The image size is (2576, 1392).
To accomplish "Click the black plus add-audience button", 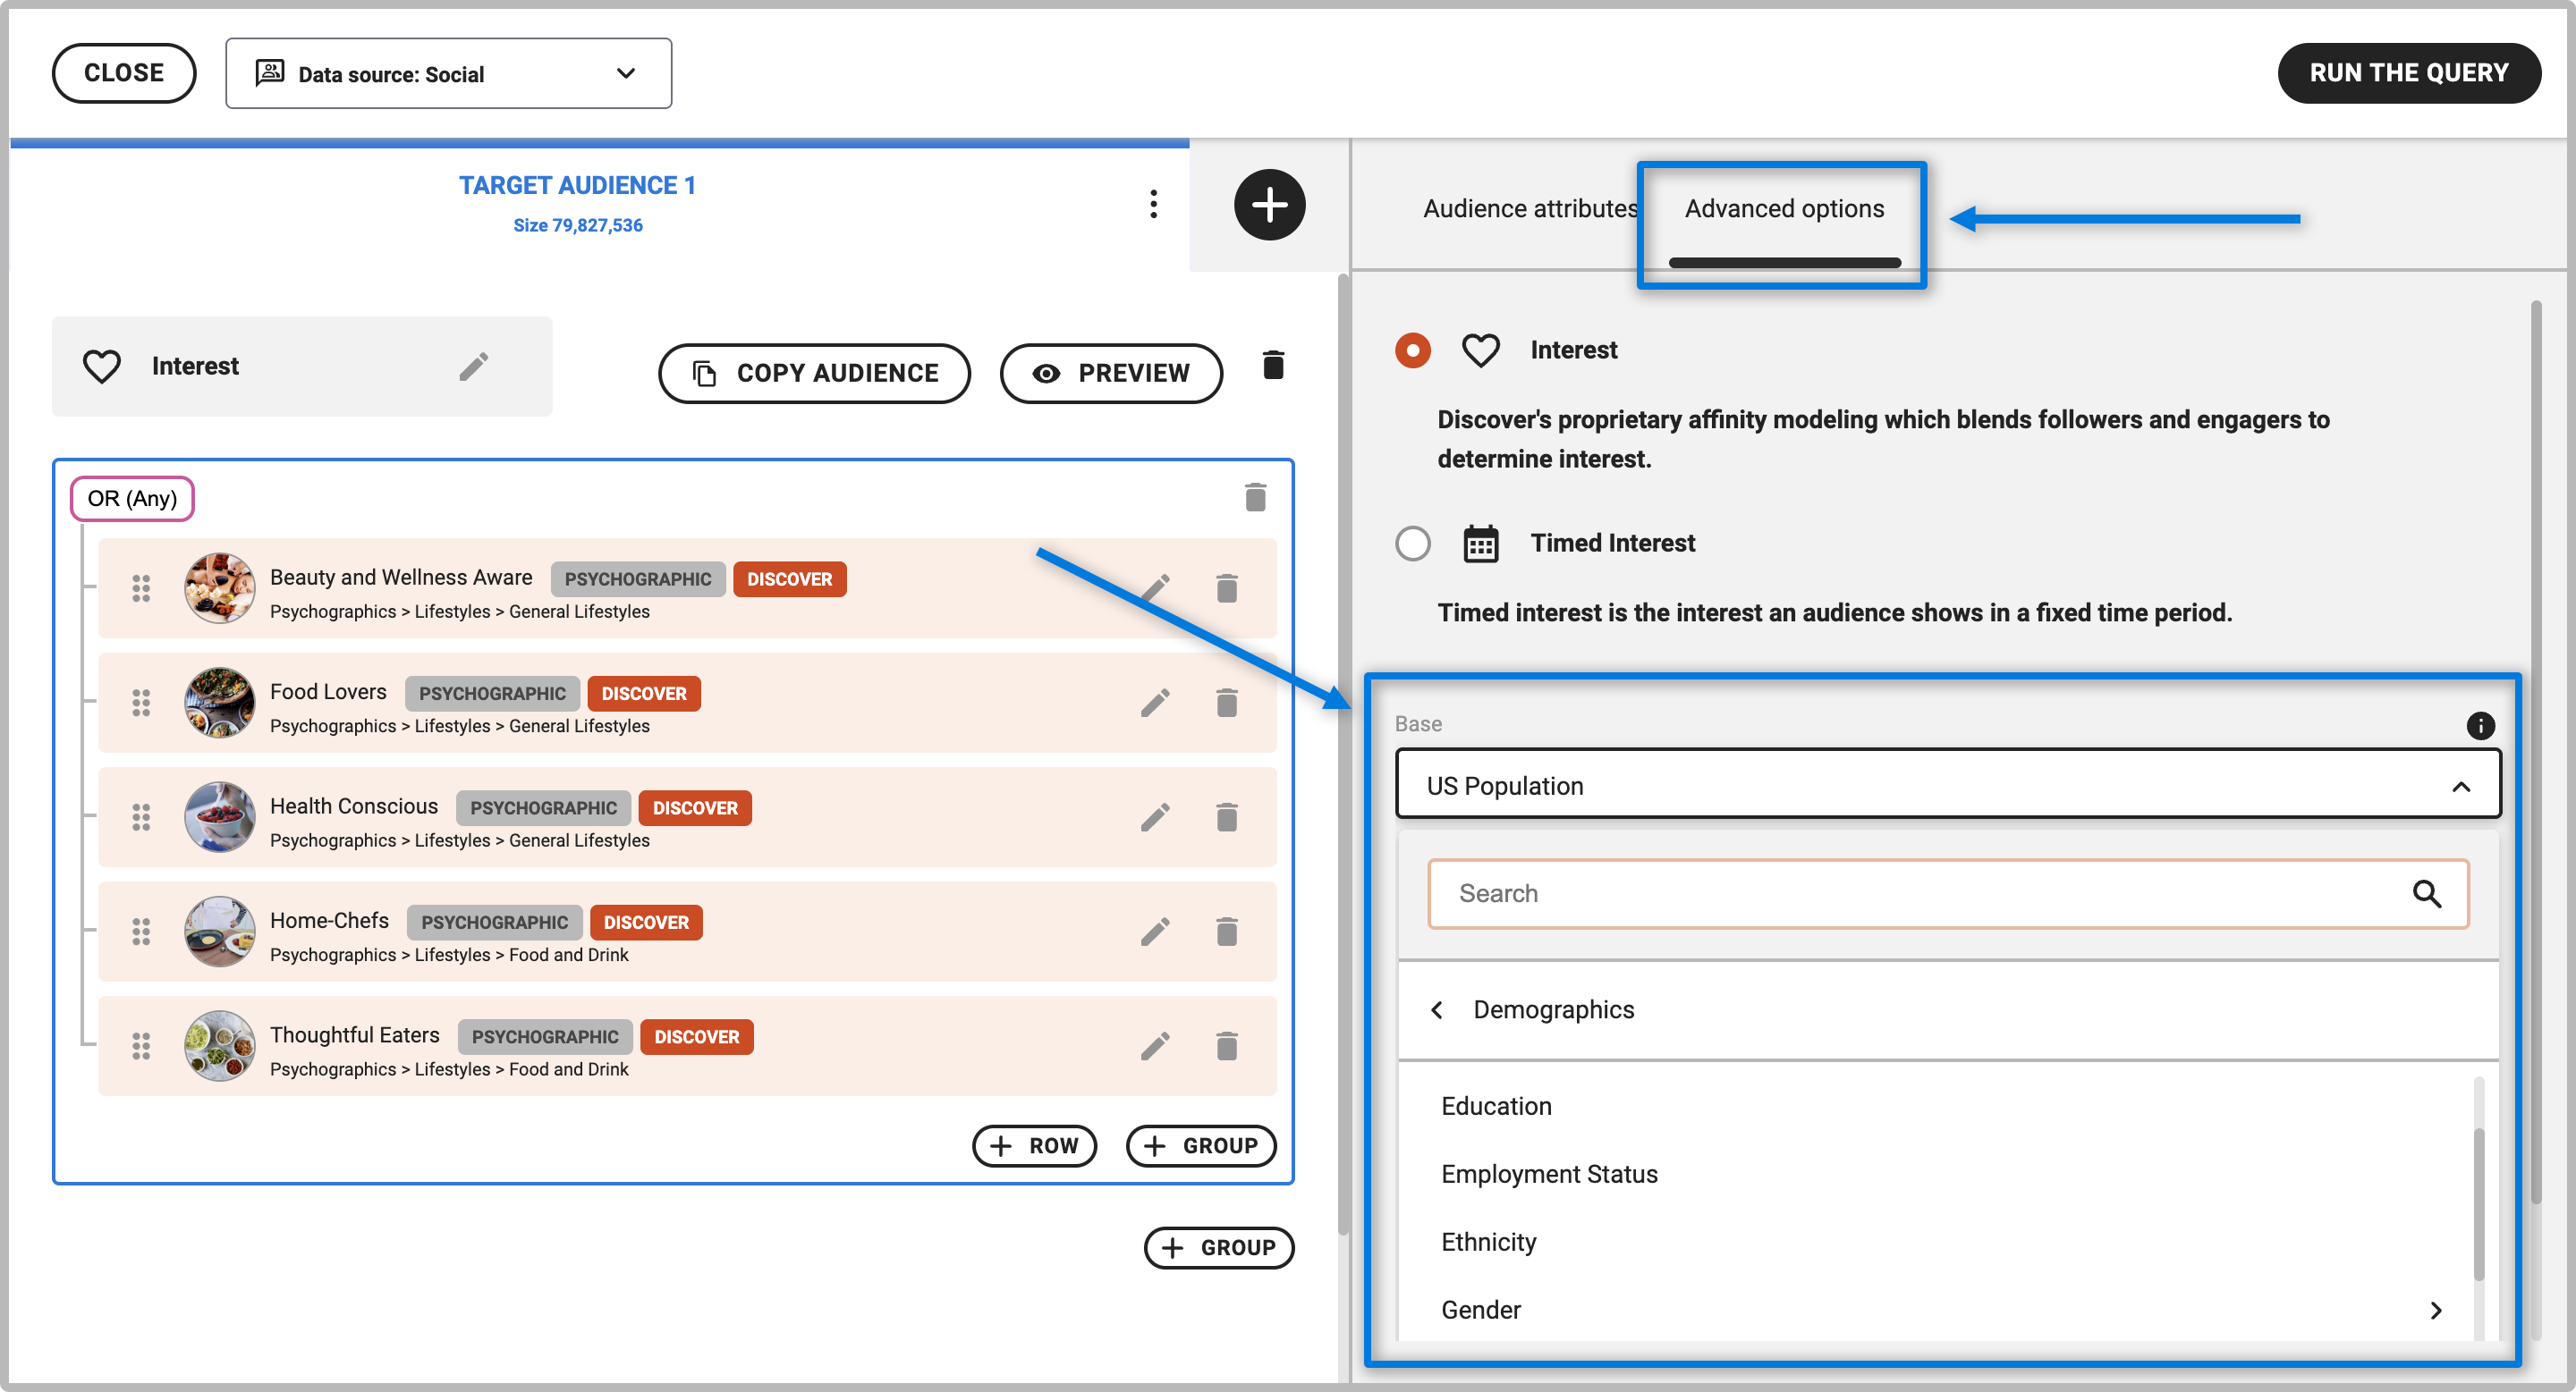I will 1269,205.
